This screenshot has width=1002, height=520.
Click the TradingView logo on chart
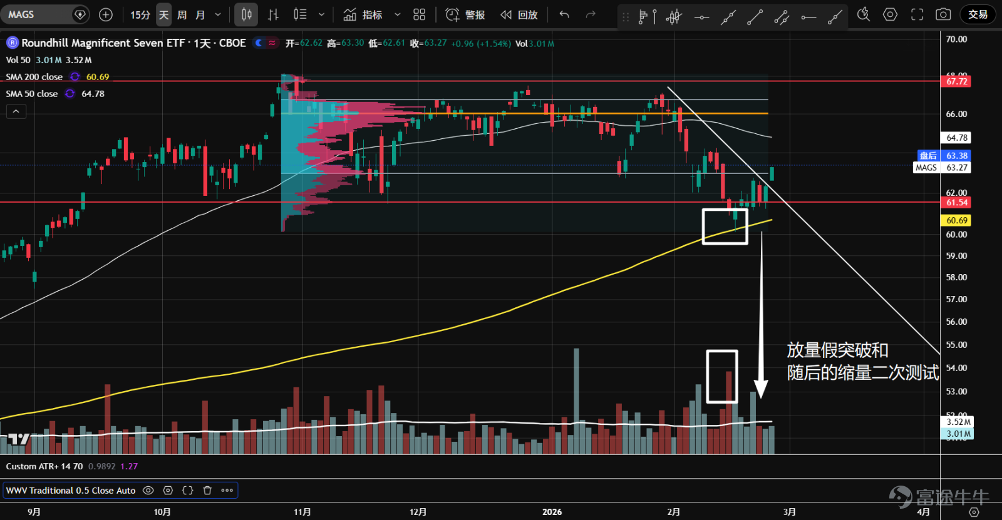[19, 439]
